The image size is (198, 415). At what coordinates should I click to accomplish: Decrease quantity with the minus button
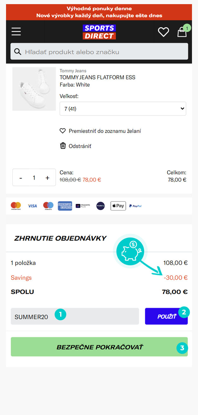coord(21,178)
